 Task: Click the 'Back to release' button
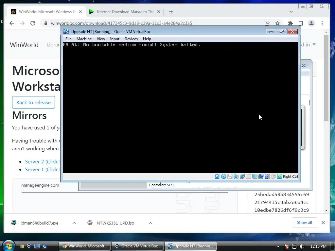pyautogui.click(x=34, y=102)
